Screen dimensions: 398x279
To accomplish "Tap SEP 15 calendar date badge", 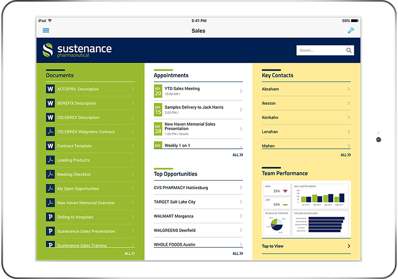I will (158, 110).
